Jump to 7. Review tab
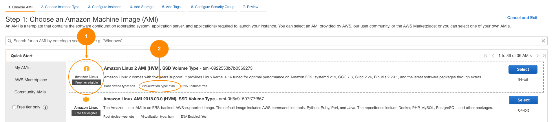Image resolution: width=556 pixels, height=122 pixels. pos(250,7)
